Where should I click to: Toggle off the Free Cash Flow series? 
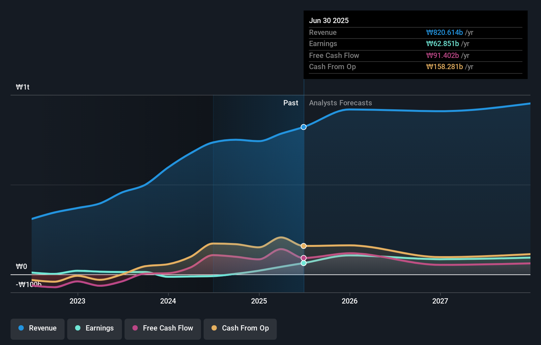click(163, 329)
